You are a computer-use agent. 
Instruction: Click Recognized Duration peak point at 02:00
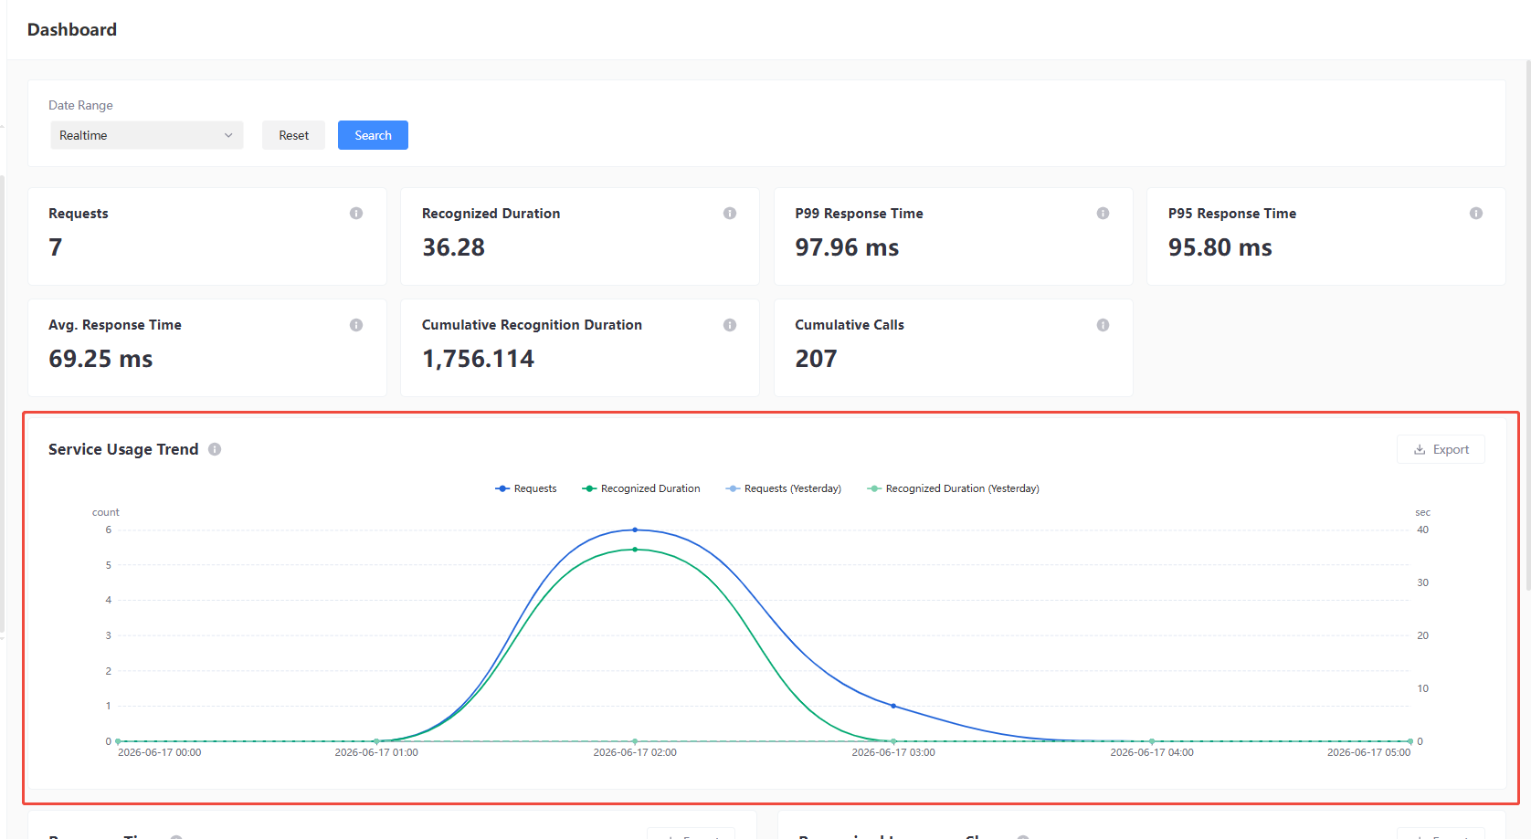coord(635,550)
